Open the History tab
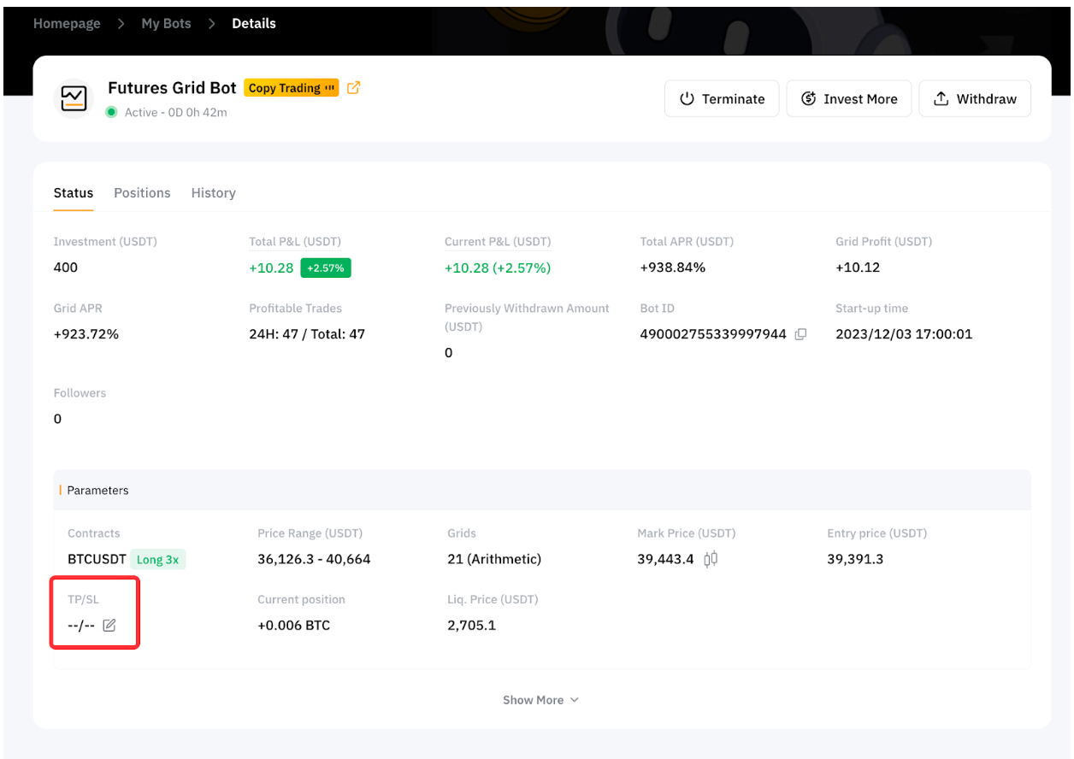Image resolution: width=1074 pixels, height=759 pixels. click(213, 193)
